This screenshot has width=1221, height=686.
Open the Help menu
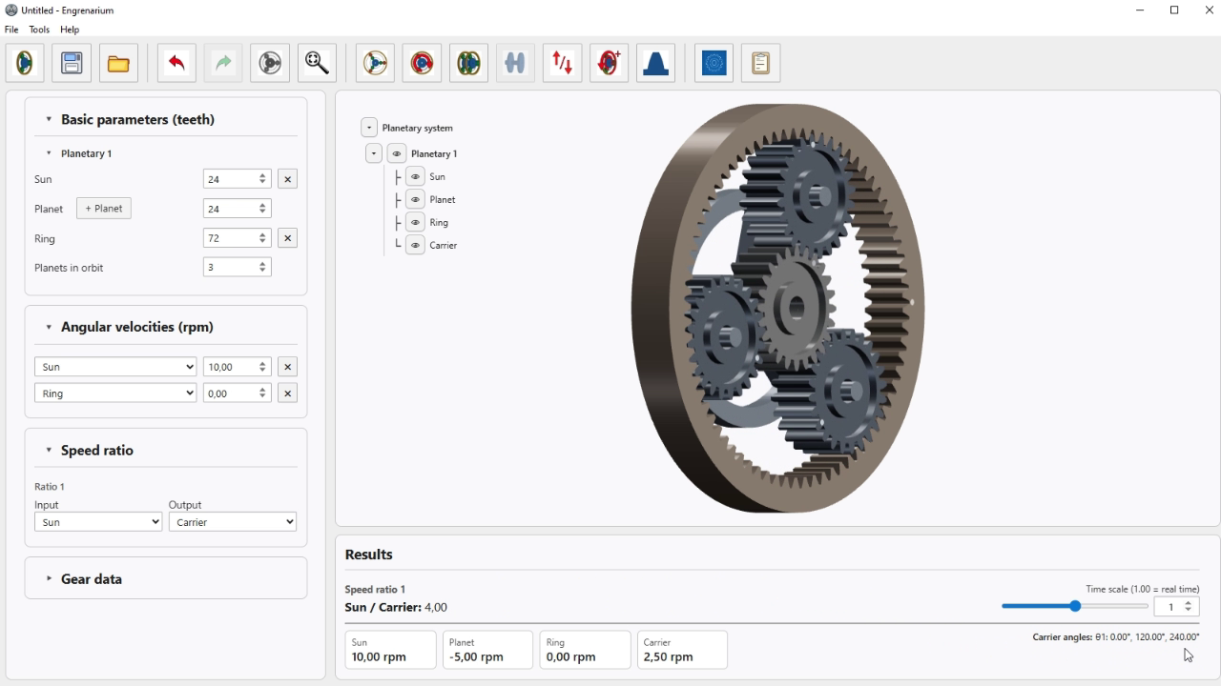[x=70, y=30]
